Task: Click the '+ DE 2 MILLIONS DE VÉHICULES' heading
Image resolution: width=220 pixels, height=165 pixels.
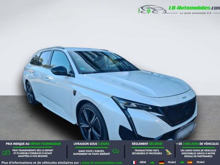Action: click(x=198, y=144)
